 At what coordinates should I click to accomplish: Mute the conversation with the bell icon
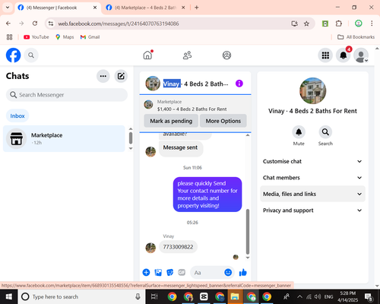[299, 132]
